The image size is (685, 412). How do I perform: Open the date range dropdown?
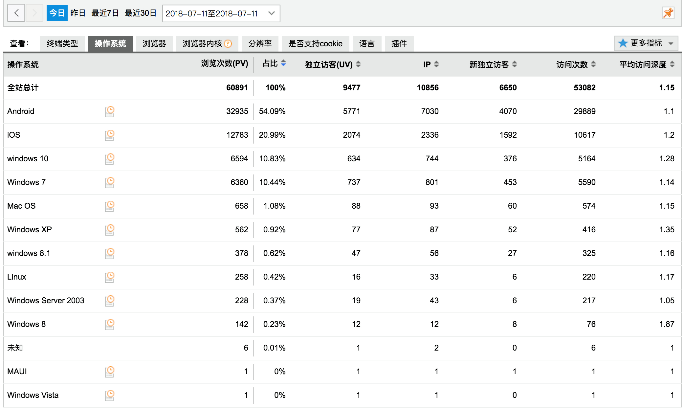[221, 13]
